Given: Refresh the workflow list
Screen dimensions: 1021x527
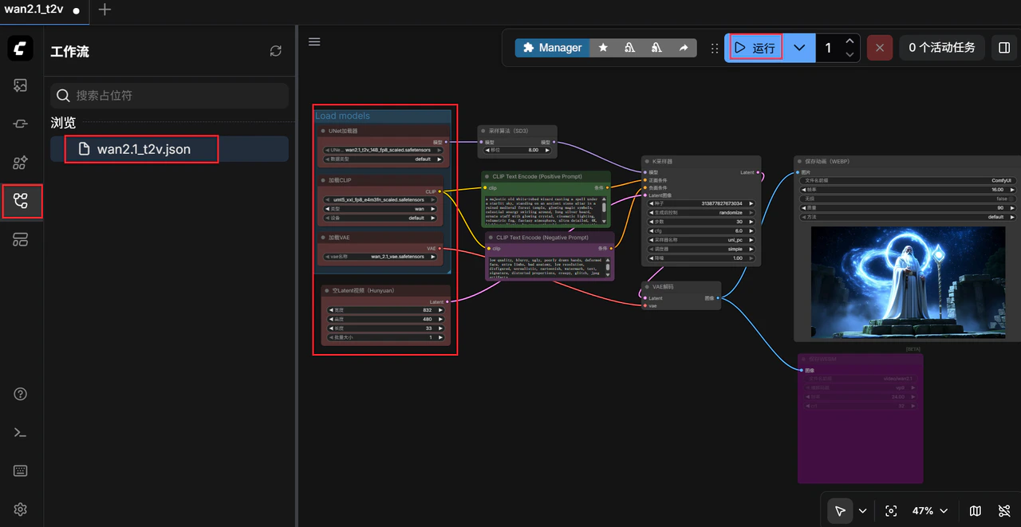Looking at the screenshot, I should [x=276, y=51].
